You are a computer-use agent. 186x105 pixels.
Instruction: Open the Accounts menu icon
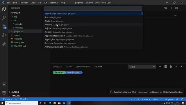pos(4,84)
